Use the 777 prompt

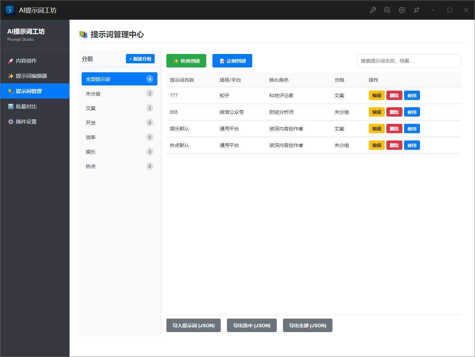[x=412, y=95]
